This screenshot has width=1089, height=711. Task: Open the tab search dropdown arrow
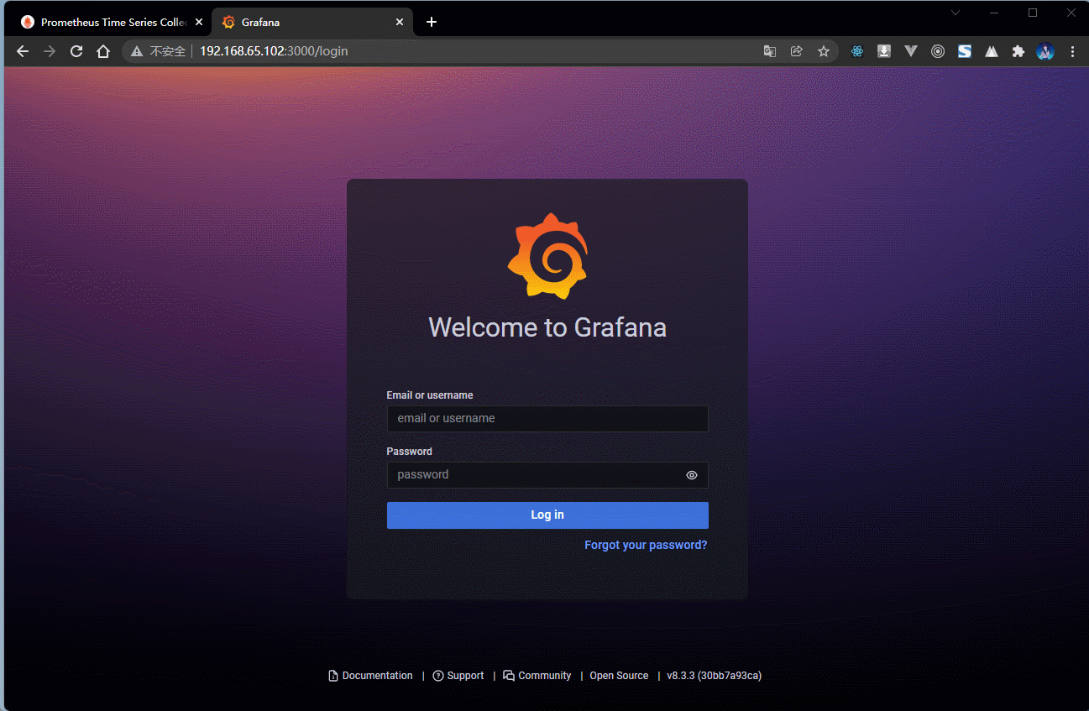pyautogui.click(x=955, y=13)
